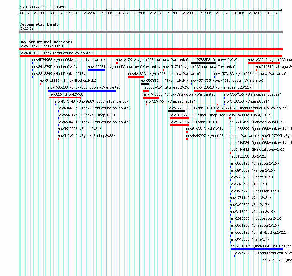Select nsv5420632 (ByrskaBishop2022) label
This screenshot has width=292, height=276.
pyautogui.click(x=258, y=149)
